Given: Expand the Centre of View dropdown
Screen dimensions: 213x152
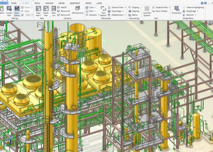Looking at the screenshot, I should [x=126, y=7].
